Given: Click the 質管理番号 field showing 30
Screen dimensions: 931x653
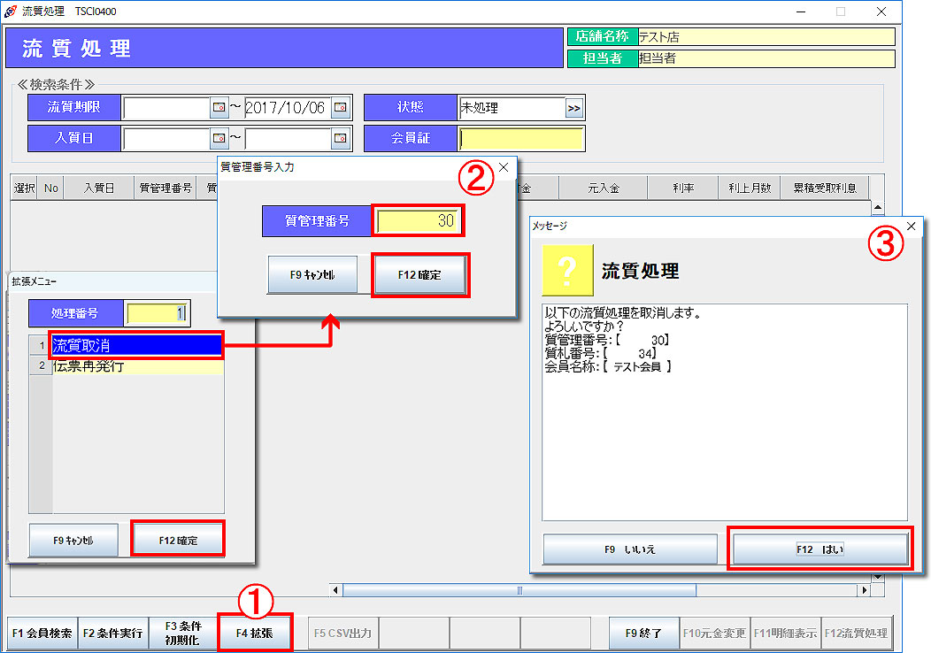Looking at the screenshot, I should click(x=418, y=221).
